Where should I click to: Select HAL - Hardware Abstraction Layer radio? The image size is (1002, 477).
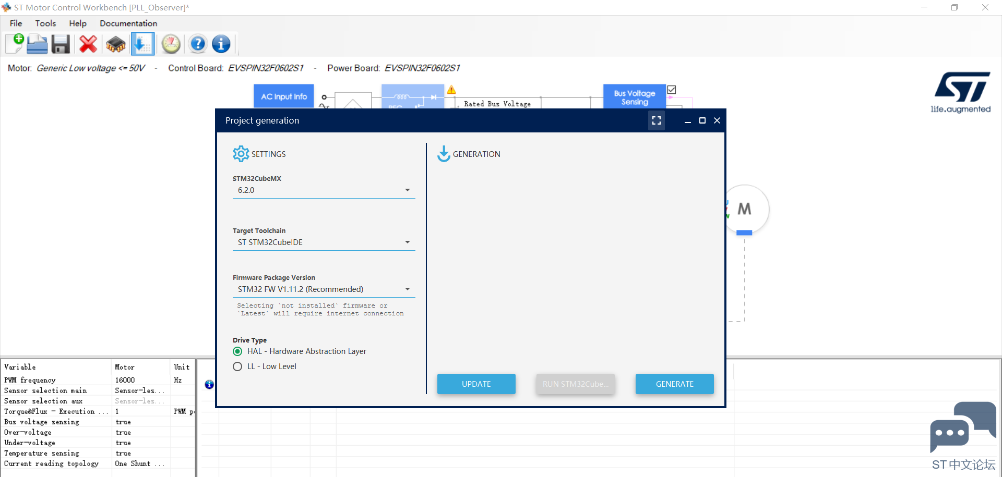[237, 351]
